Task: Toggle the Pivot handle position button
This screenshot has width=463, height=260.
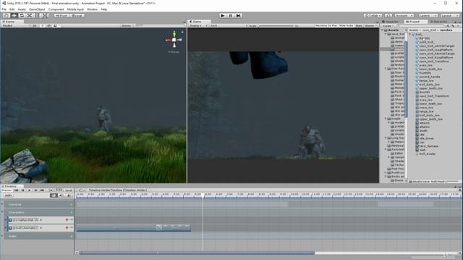Action: coord(61,15)
